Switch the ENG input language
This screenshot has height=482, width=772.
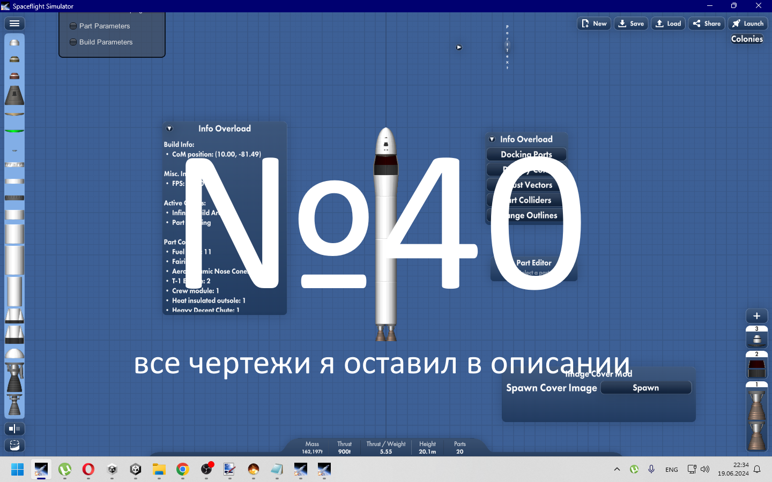click(x=672, y=470)
